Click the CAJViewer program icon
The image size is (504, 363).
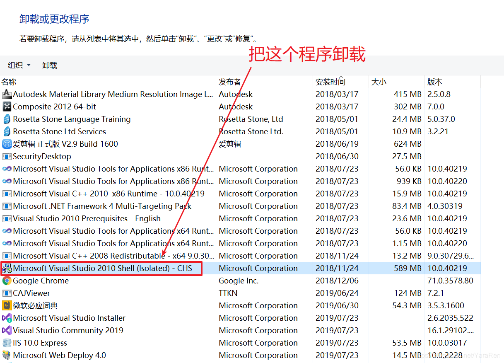click(7, 293)
